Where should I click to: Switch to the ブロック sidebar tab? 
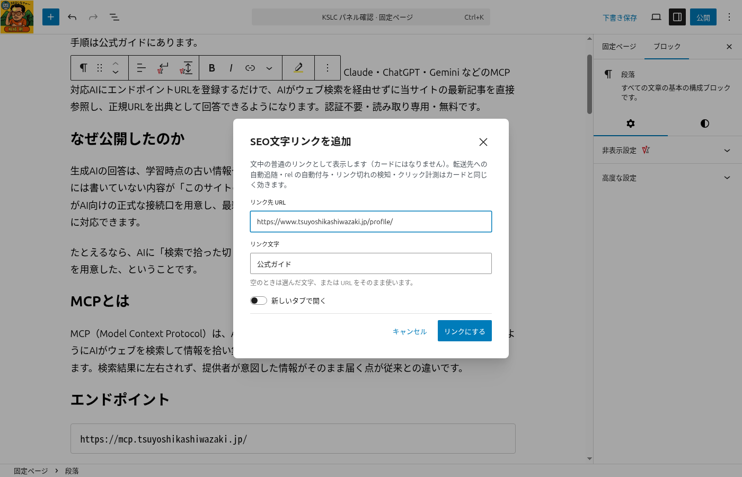pos(667,47)
